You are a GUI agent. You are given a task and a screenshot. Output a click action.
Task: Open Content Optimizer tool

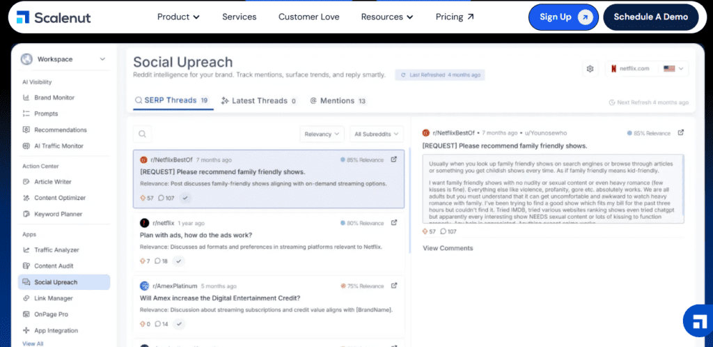point(60,198)
